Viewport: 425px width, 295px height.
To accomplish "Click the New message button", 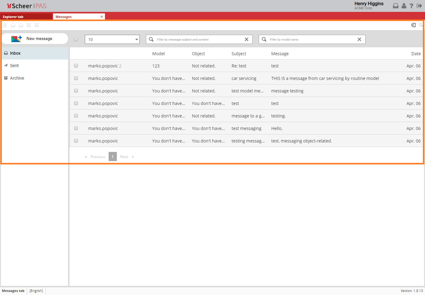I will [x=35, y=38].
